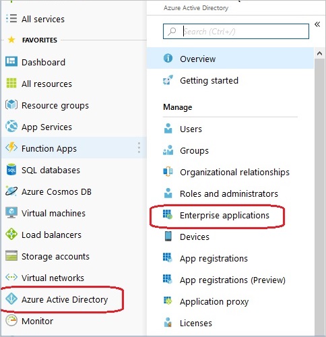
Task: Click the Devices phone icon
Action: 168,236
